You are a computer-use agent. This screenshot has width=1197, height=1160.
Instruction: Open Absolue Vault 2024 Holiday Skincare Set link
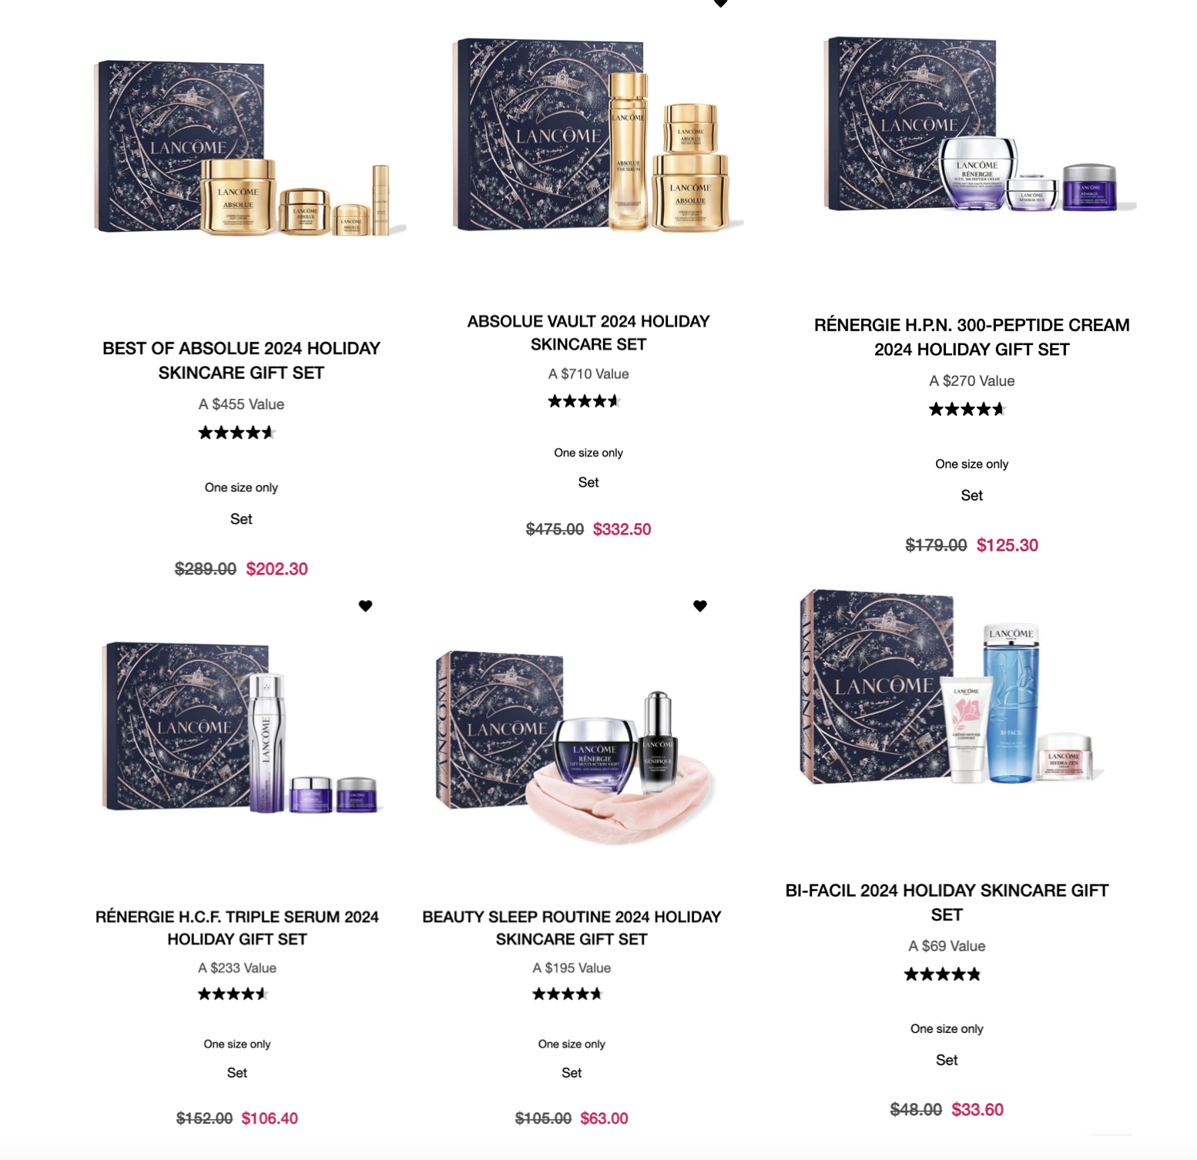[x=588, y=333]
